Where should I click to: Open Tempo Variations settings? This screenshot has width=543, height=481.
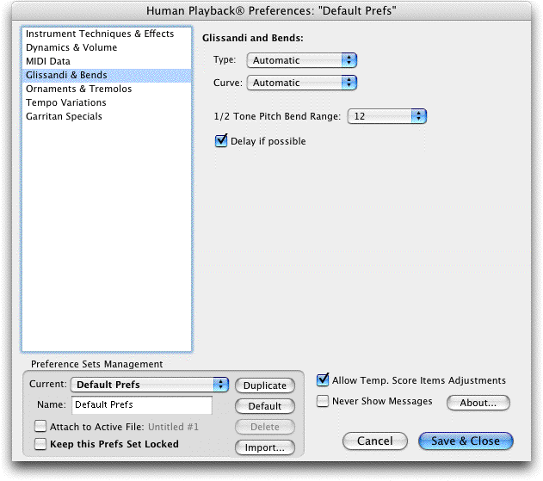pyautogui.click(x=107, y=103)
